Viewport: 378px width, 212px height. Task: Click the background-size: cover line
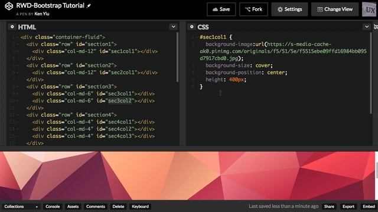[239, 65]
